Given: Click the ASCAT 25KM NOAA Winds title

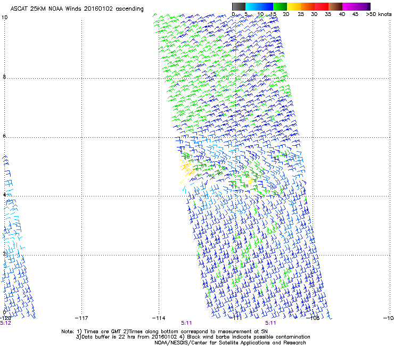Looking at the screenshot, I should tap(77, 9).
